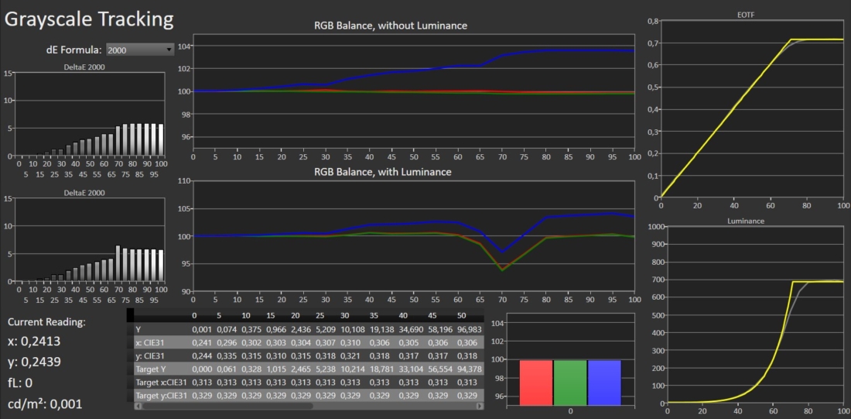
Task: Click Y cell with value 0,966
Action: pyautogui.click(x=277, y=329)
